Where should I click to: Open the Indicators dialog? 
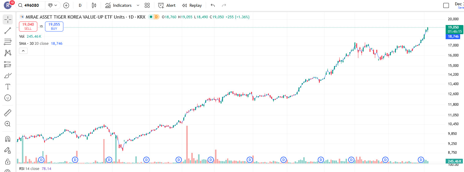(x=118, y=5)
